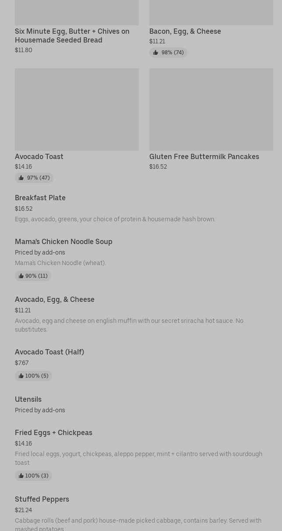282x531 pixels.
Task: Open the Gluten Free Buttermilk Pancakes photo
Action: click(211, 109)
